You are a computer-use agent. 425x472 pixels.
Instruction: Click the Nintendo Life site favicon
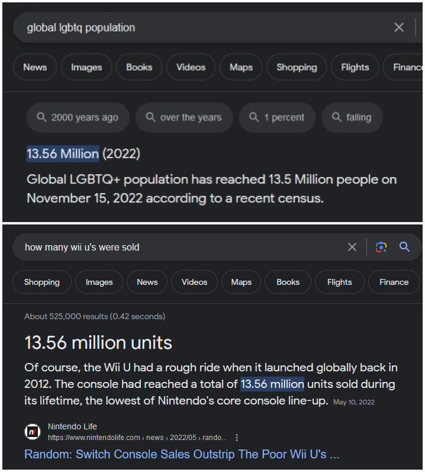click(x=32, y=432)
